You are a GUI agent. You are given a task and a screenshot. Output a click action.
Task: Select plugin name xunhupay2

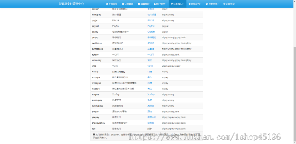97,106
